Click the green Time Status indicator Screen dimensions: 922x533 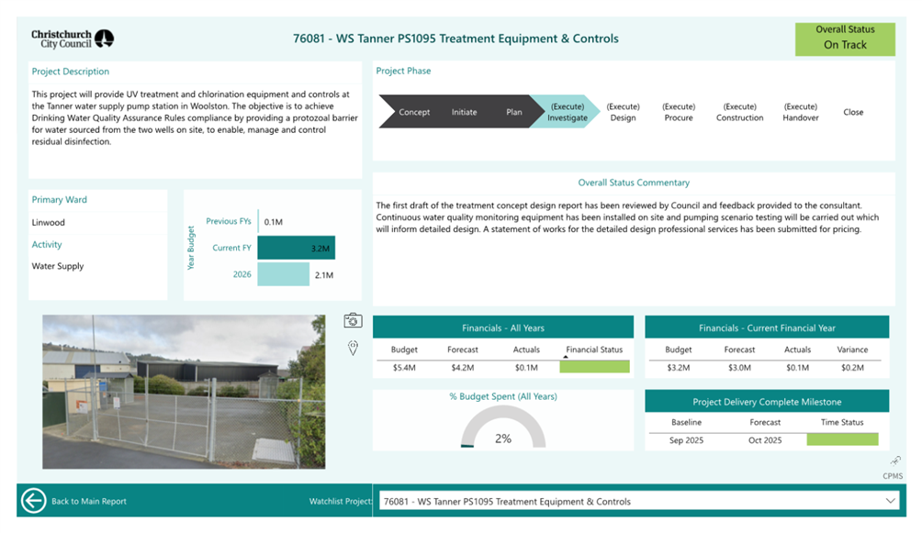tap(842, 439)
